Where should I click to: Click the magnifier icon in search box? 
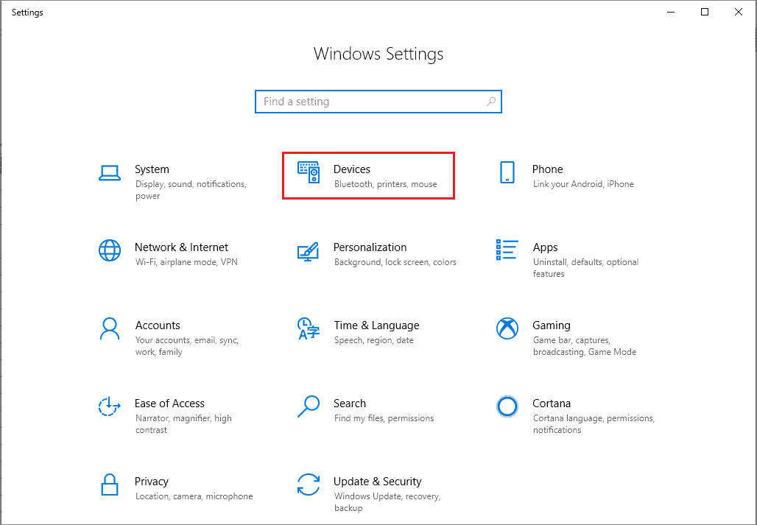click(491, 102)
